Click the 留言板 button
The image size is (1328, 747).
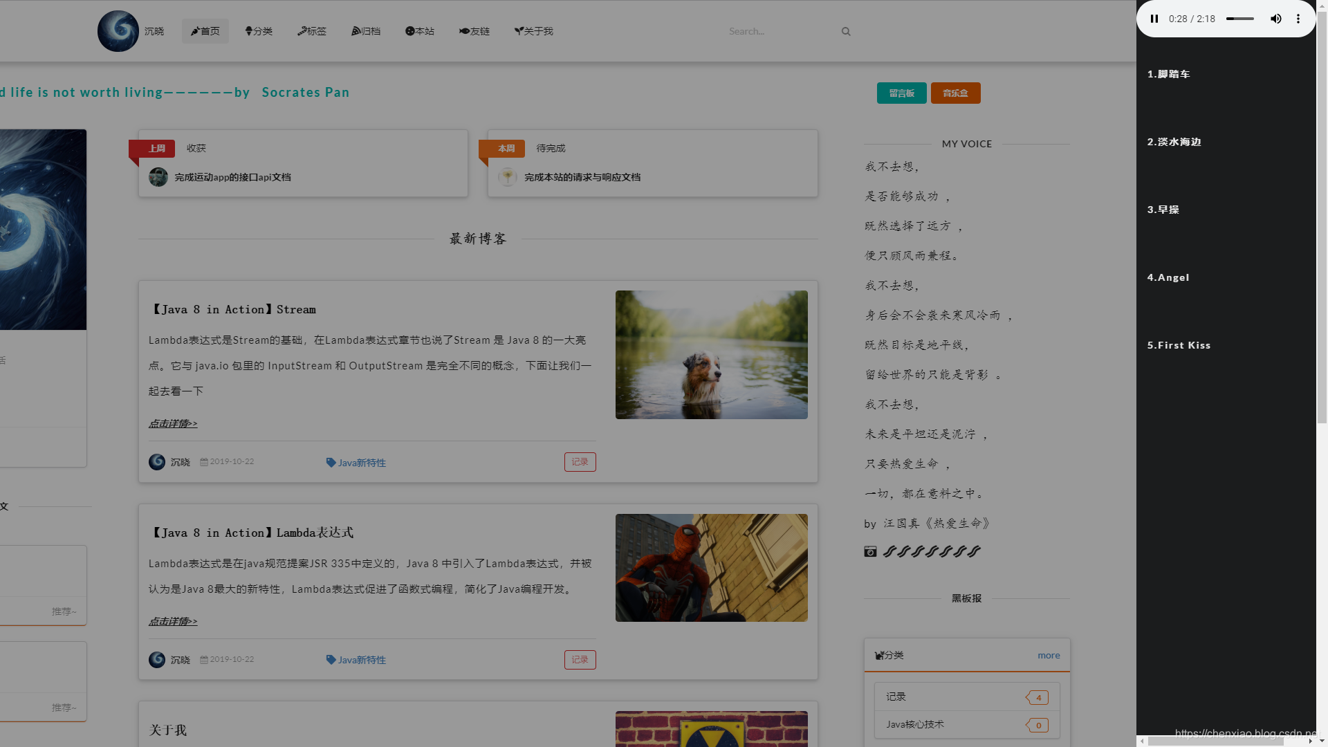901,93
